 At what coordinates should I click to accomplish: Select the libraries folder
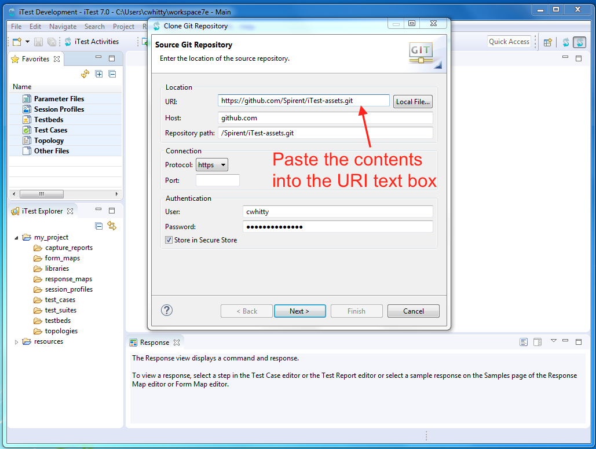[57, 268]
